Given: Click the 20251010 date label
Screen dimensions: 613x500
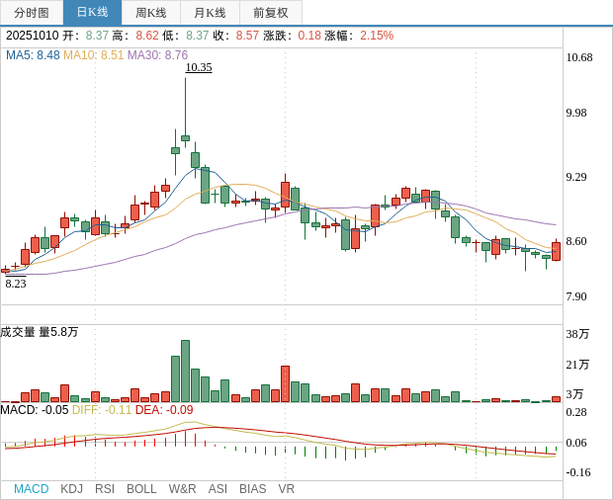Looking at the screenshot, I should pos(32,36).
